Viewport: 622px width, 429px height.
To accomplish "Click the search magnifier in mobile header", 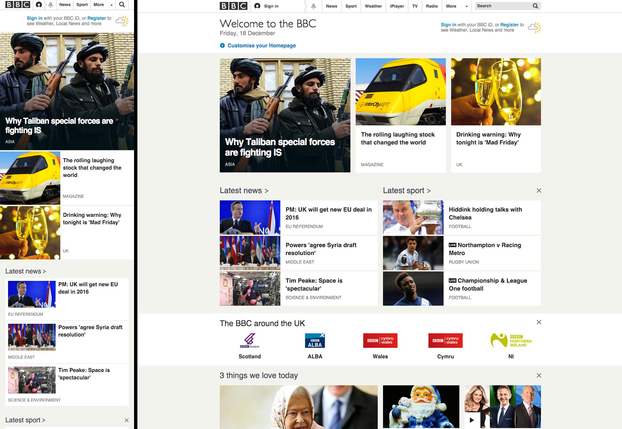I will pyautogui.click(x=122, y=5).
